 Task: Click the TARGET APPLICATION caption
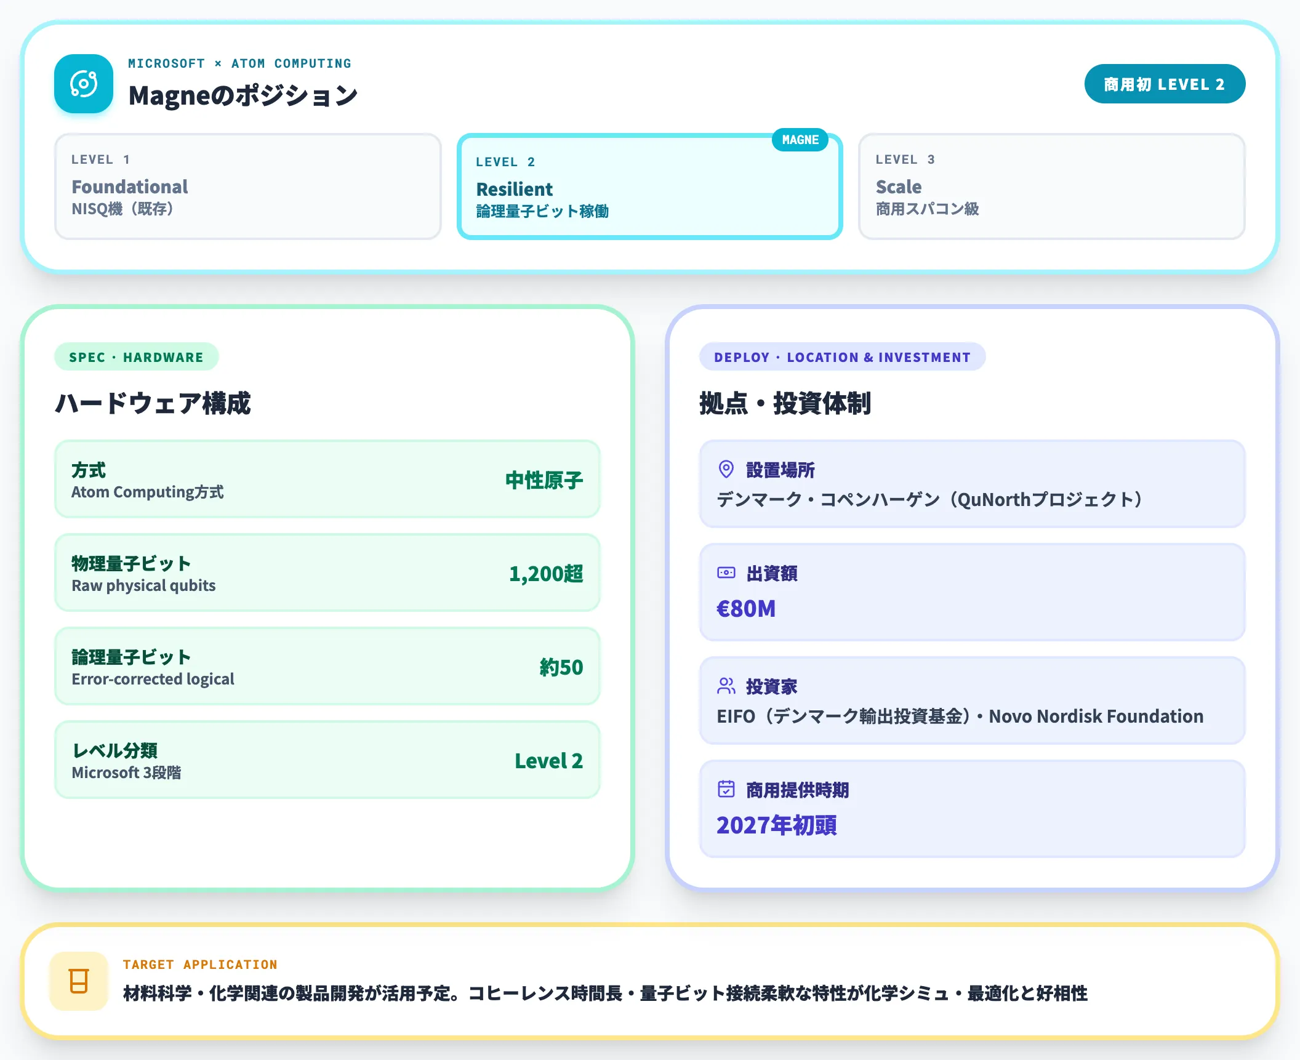pos(200,965)
